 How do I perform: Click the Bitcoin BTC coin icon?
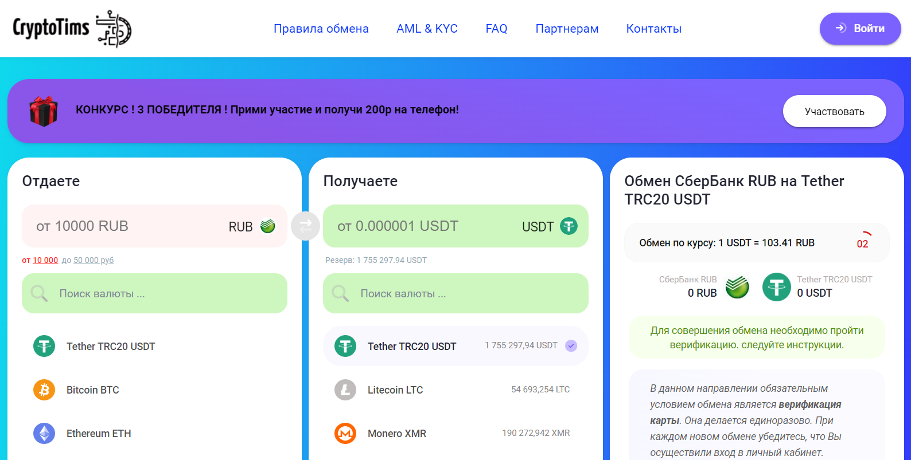[44, 390]
